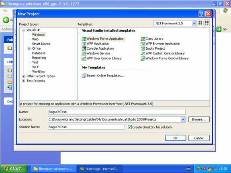231x173 pixels.
Task: Click the Class Library template label
Action: point(154,39)
